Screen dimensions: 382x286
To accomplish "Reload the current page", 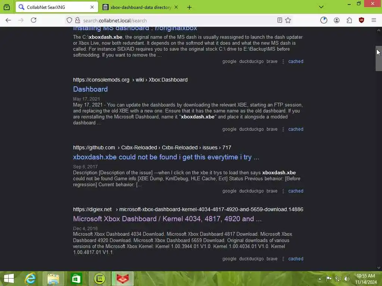I will pos(34,20).
